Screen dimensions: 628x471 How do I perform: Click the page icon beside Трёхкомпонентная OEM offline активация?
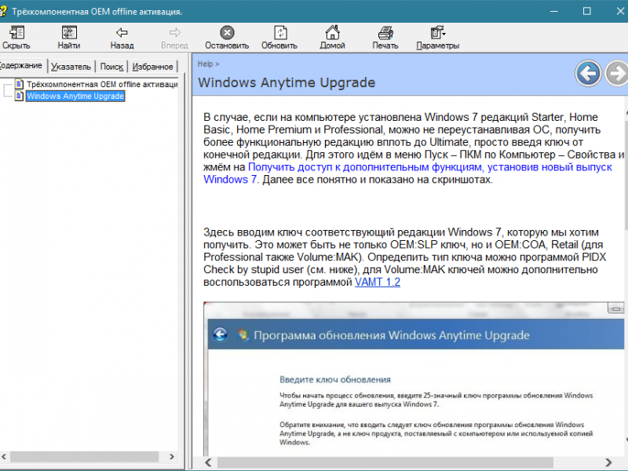coord(19,84)
